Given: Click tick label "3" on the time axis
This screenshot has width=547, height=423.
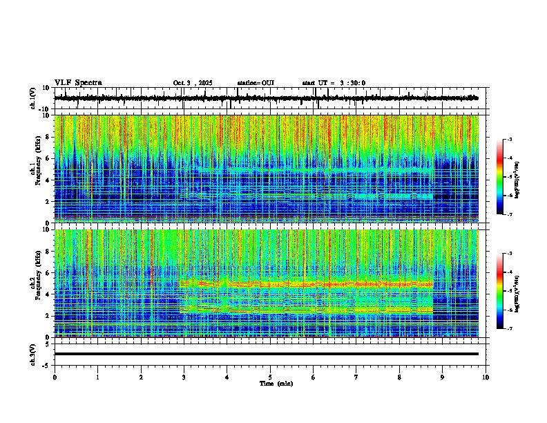Looking at the screenshot, I should pyautogui.click(x=184, y=377).
